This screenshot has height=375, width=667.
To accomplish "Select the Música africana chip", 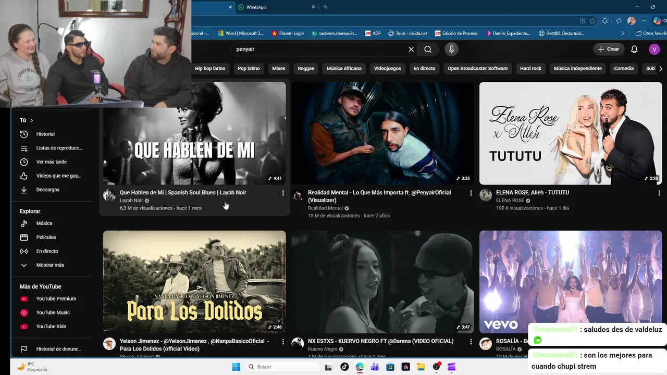I will pos(344,68).
